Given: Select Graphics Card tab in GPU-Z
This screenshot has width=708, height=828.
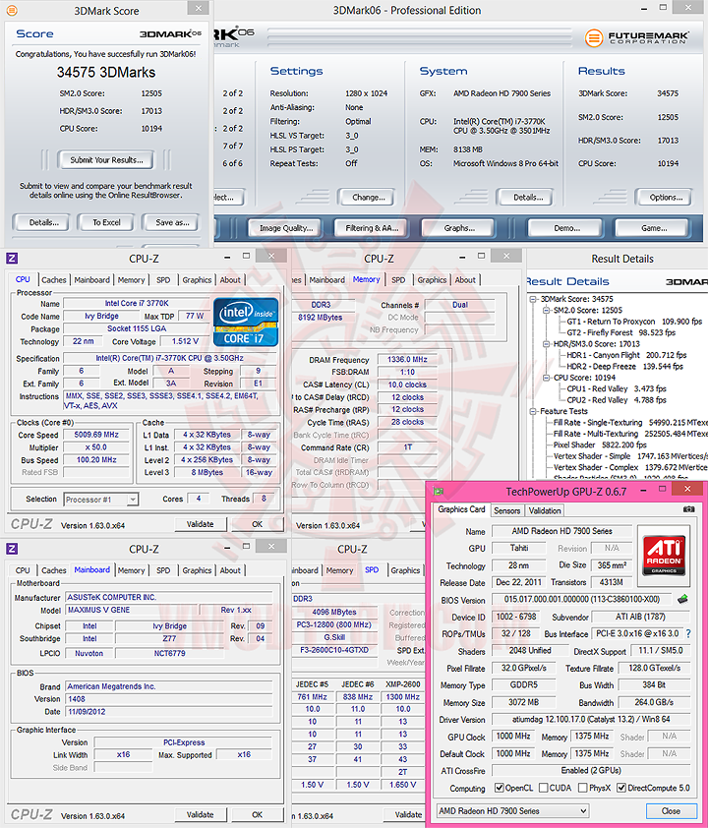Looking at the screenshot, I should click(x=461, y=509).
